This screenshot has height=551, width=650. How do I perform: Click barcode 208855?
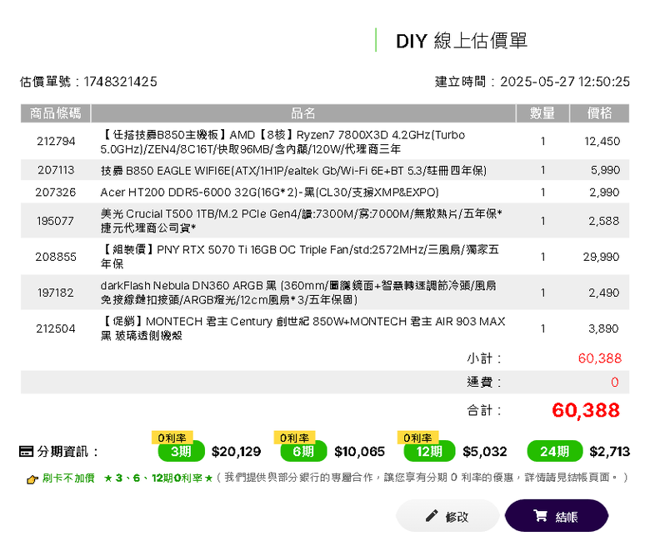click(56, 257)
